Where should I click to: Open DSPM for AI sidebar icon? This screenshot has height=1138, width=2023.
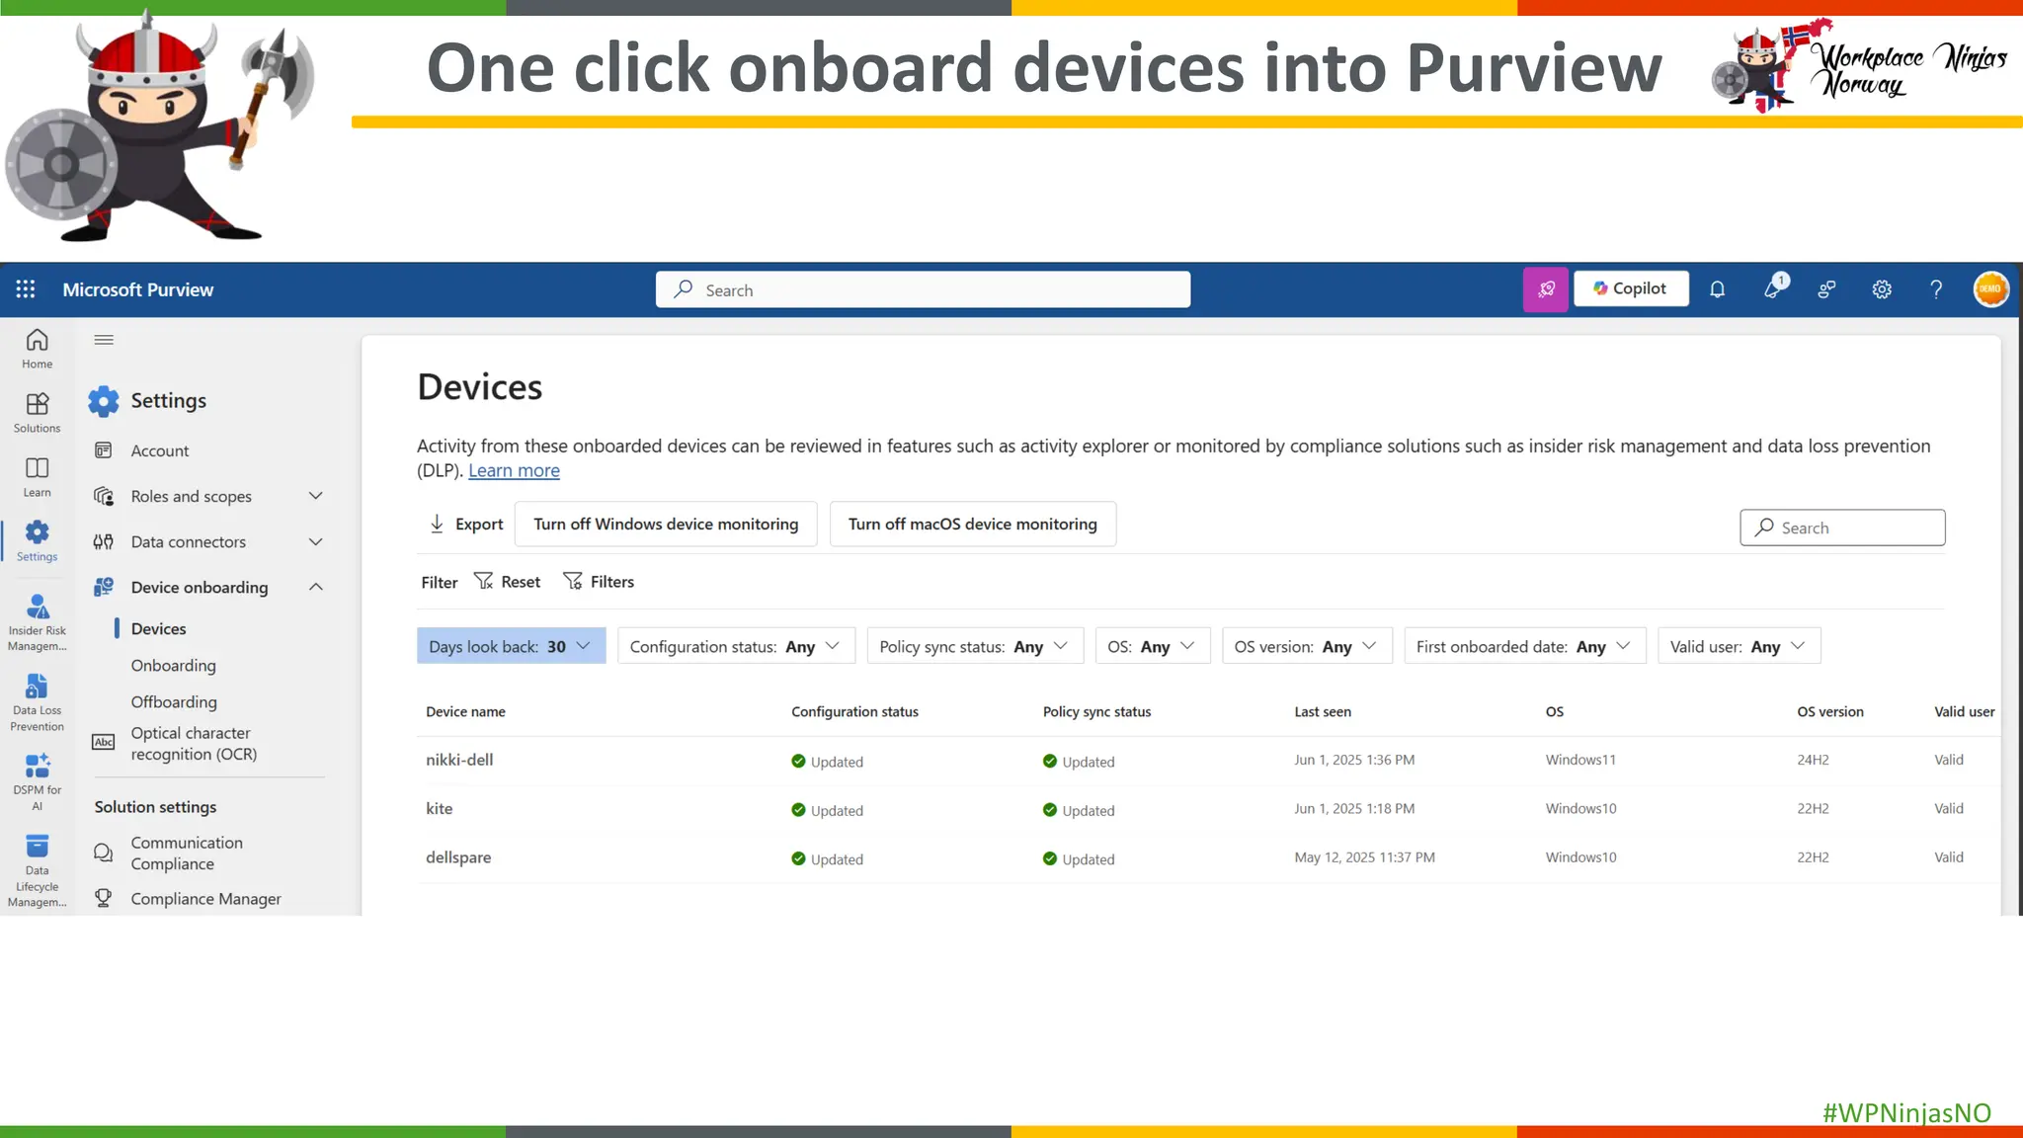[x=37, y=781]
